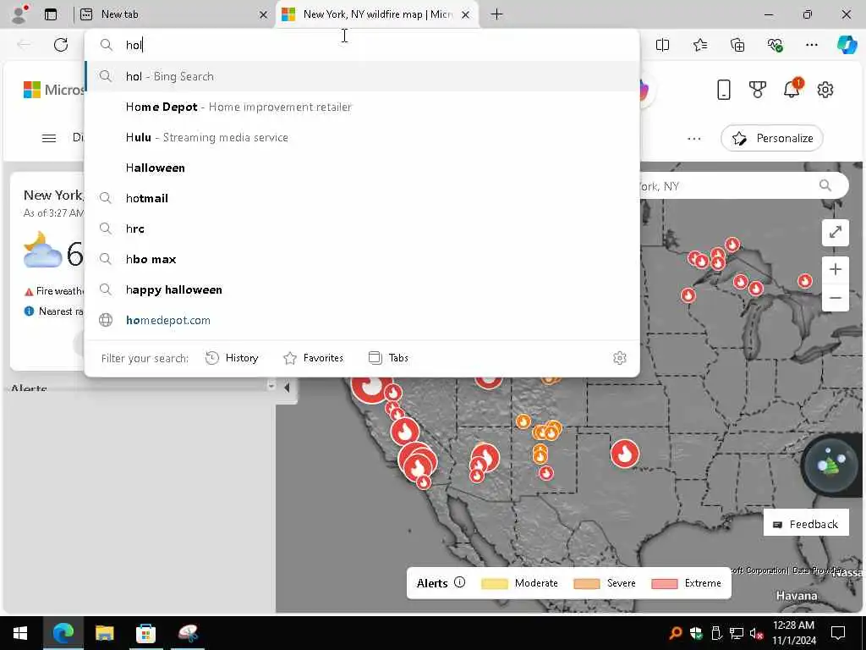Open the Windows Start menu
This screenshot has width=866, height=650.
click(x=20, y=633)
